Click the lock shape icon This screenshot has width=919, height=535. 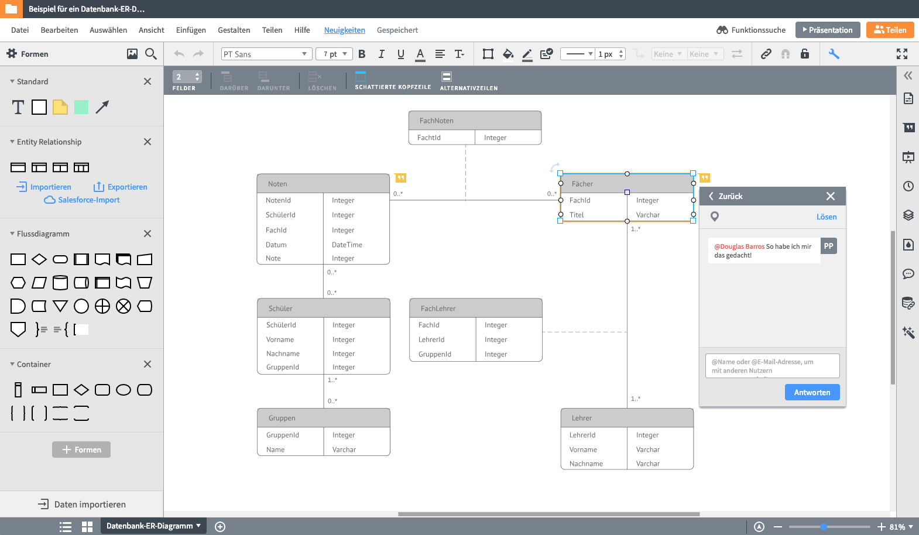point(805,54)
